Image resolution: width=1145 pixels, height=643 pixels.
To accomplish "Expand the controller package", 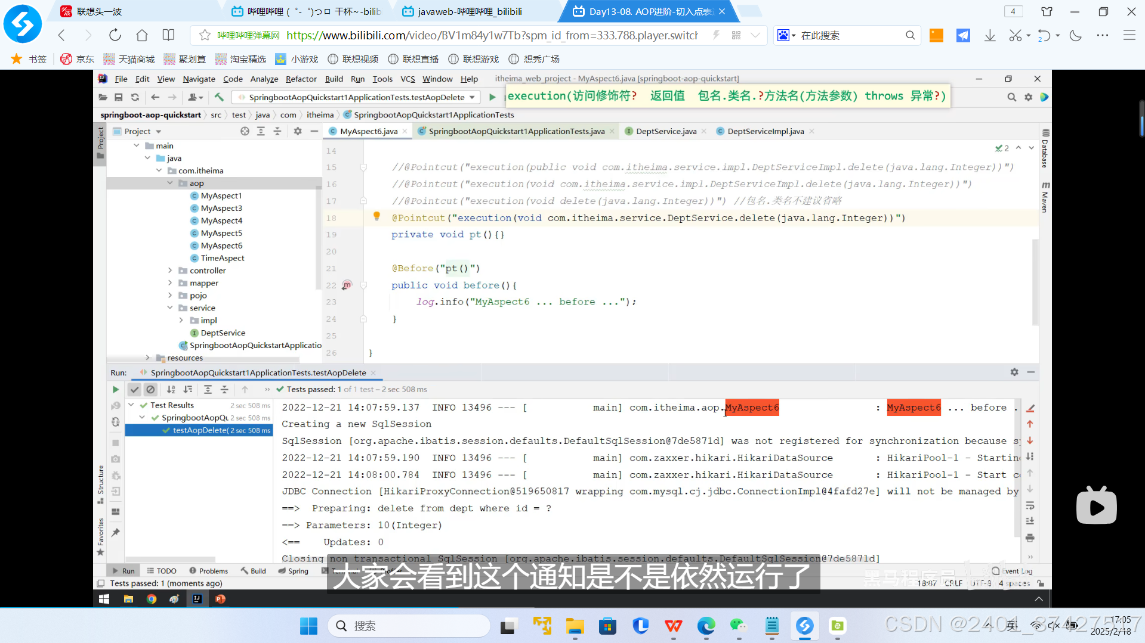I will click(170, 271).
